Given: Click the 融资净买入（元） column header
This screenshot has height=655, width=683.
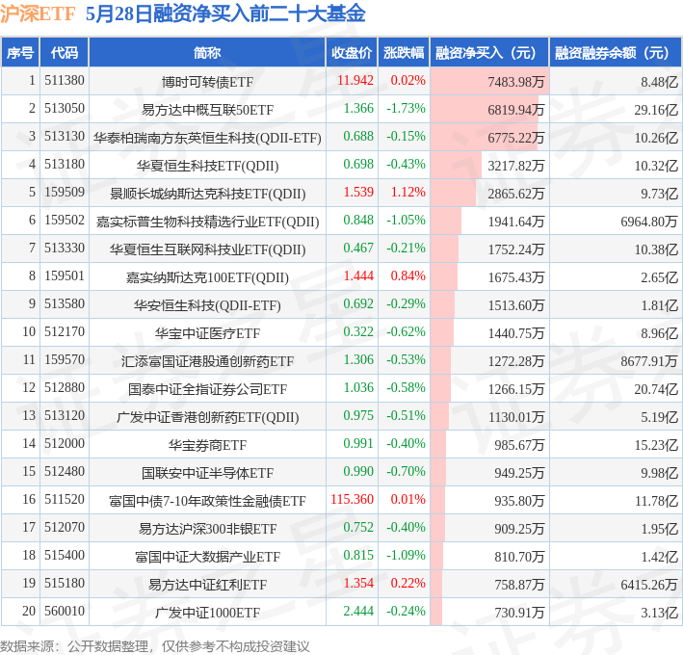Looking at the screenshot, I should [489, 53].
